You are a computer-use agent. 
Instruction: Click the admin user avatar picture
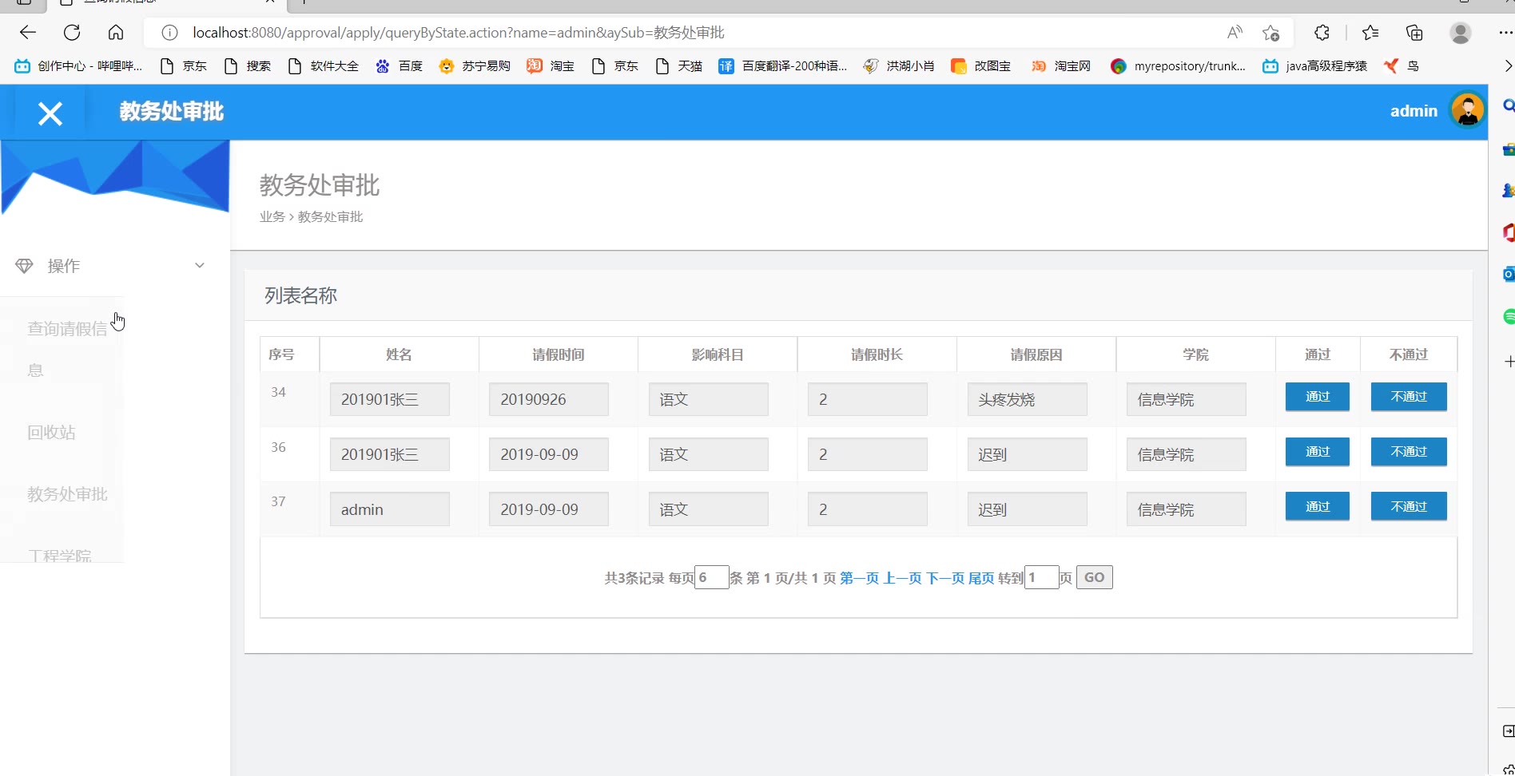(x=1467, y=111)
